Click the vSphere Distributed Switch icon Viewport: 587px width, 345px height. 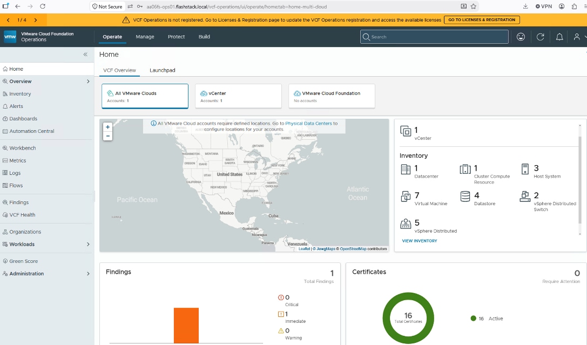coord(525,197)
